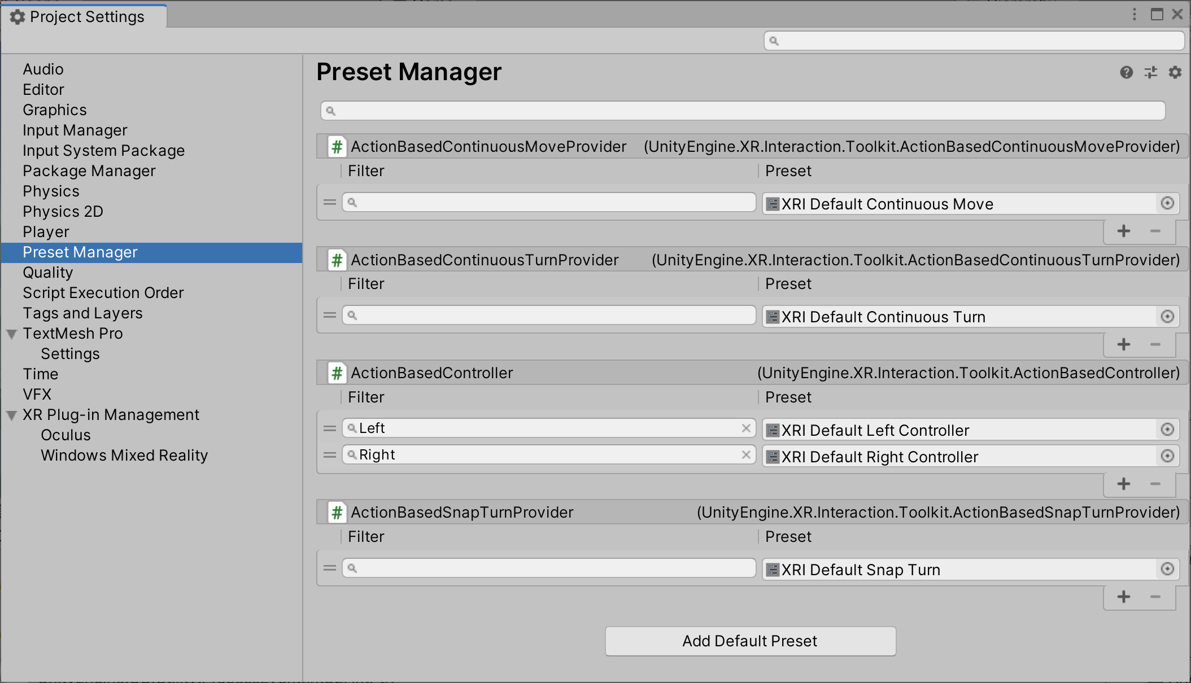Collapse the XR Plug-in Management section
1191x683 pixels.
coord(11,415)
